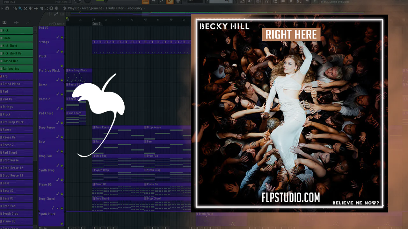
Task: Click the speaker icon before Playlist title
Action: point(65,8)
